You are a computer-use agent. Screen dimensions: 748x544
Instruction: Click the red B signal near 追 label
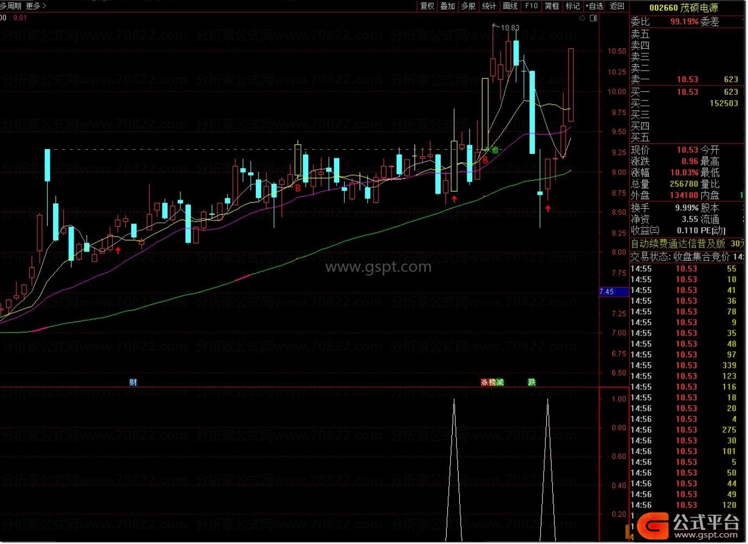[485, 160]
